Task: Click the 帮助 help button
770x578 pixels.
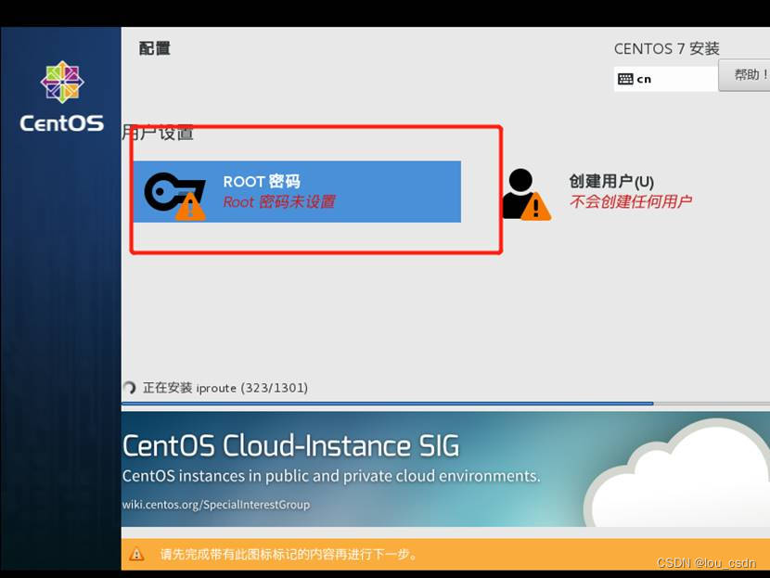Action: 744,75
